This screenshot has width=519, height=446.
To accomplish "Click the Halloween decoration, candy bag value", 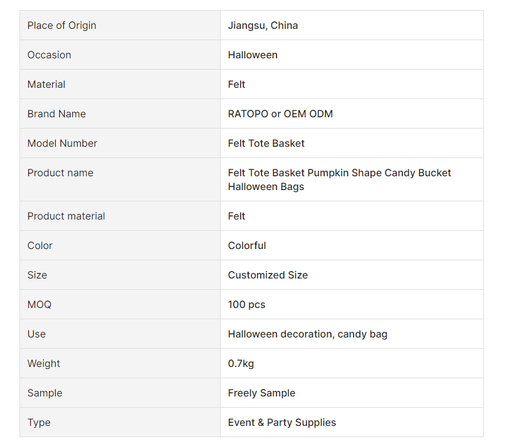I will pos(307,334).
